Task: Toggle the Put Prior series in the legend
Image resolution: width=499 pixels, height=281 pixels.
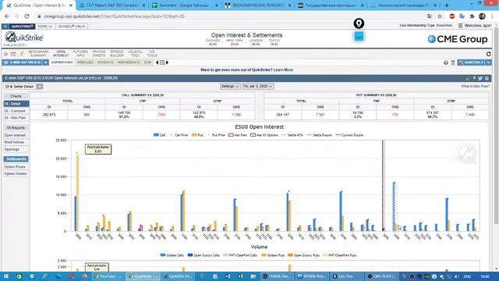Action: 217,135
